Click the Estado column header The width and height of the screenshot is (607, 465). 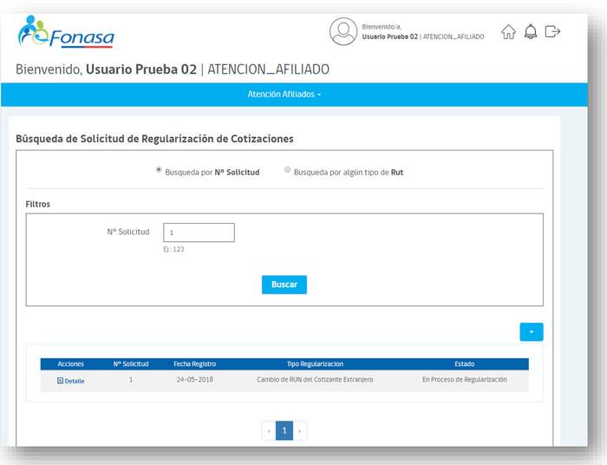(x=464, y=364)
